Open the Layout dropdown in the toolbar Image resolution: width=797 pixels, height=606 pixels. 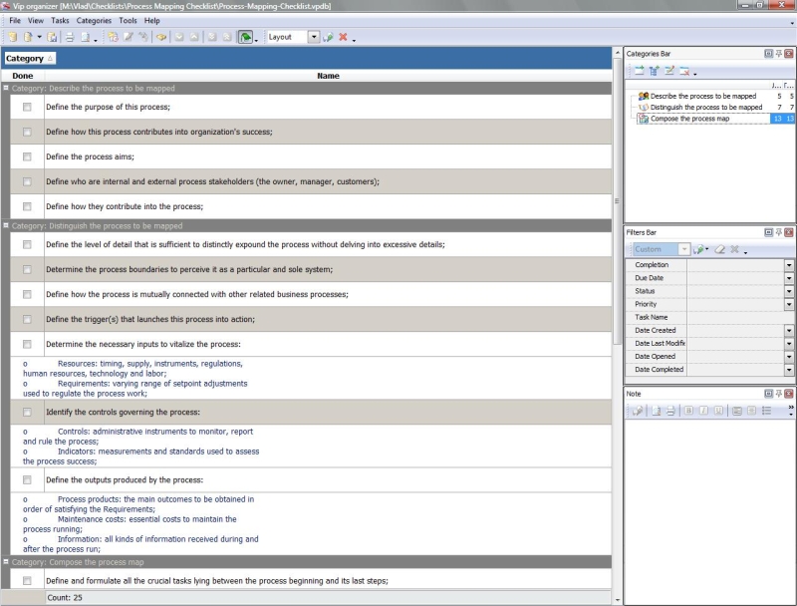(x=313, y=37)
